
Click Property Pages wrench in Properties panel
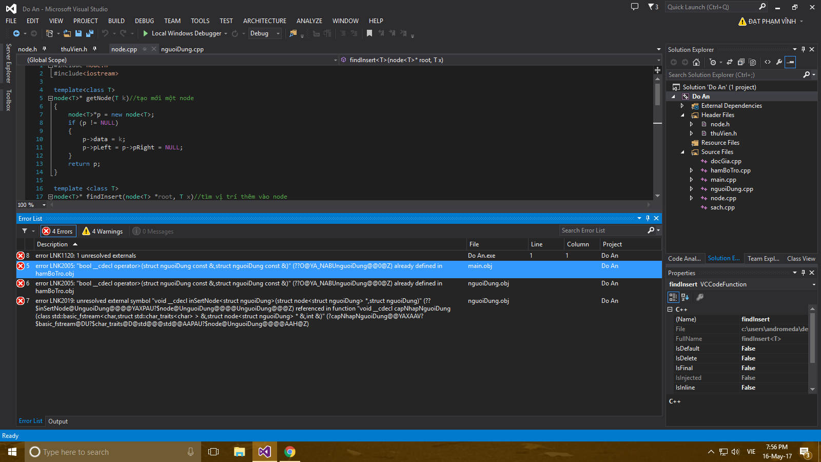[700, 297]
